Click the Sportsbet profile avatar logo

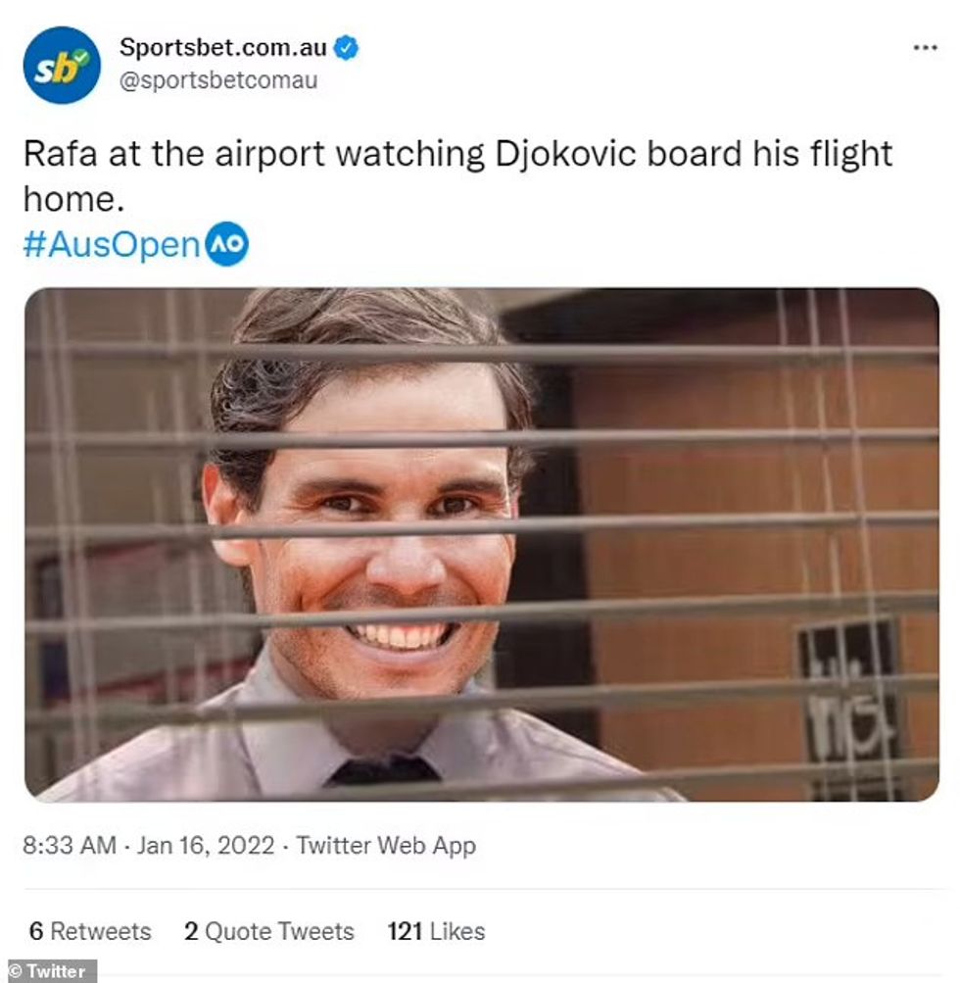click(62, 66)
